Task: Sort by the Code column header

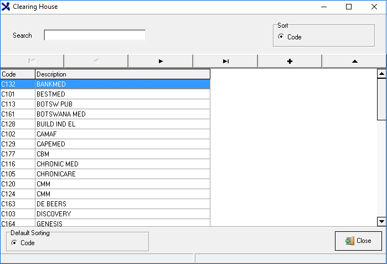Action: 18,74
